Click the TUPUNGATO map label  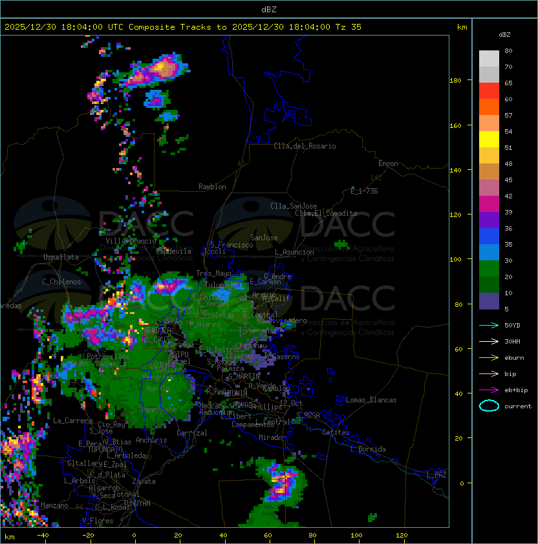[105, 449]
